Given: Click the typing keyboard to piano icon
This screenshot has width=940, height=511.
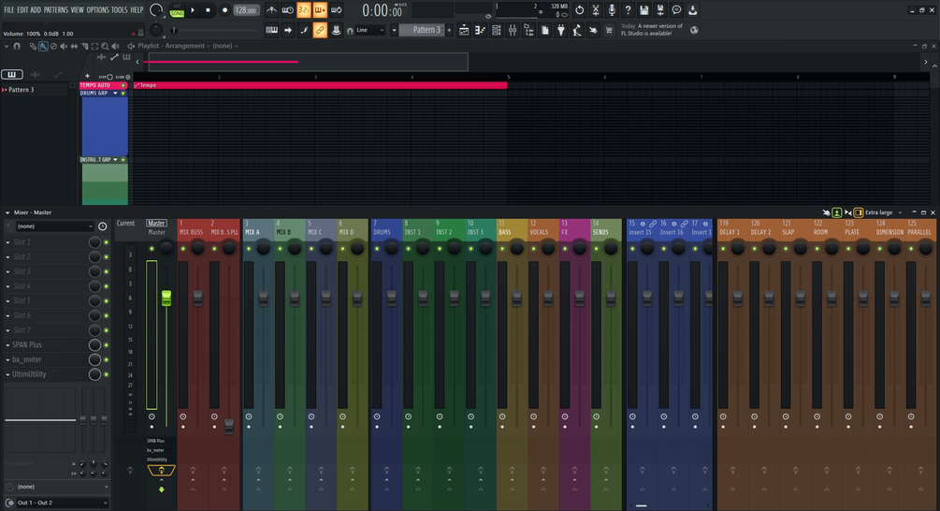Looking at the screenshot, I should click(x=271, y=30).
